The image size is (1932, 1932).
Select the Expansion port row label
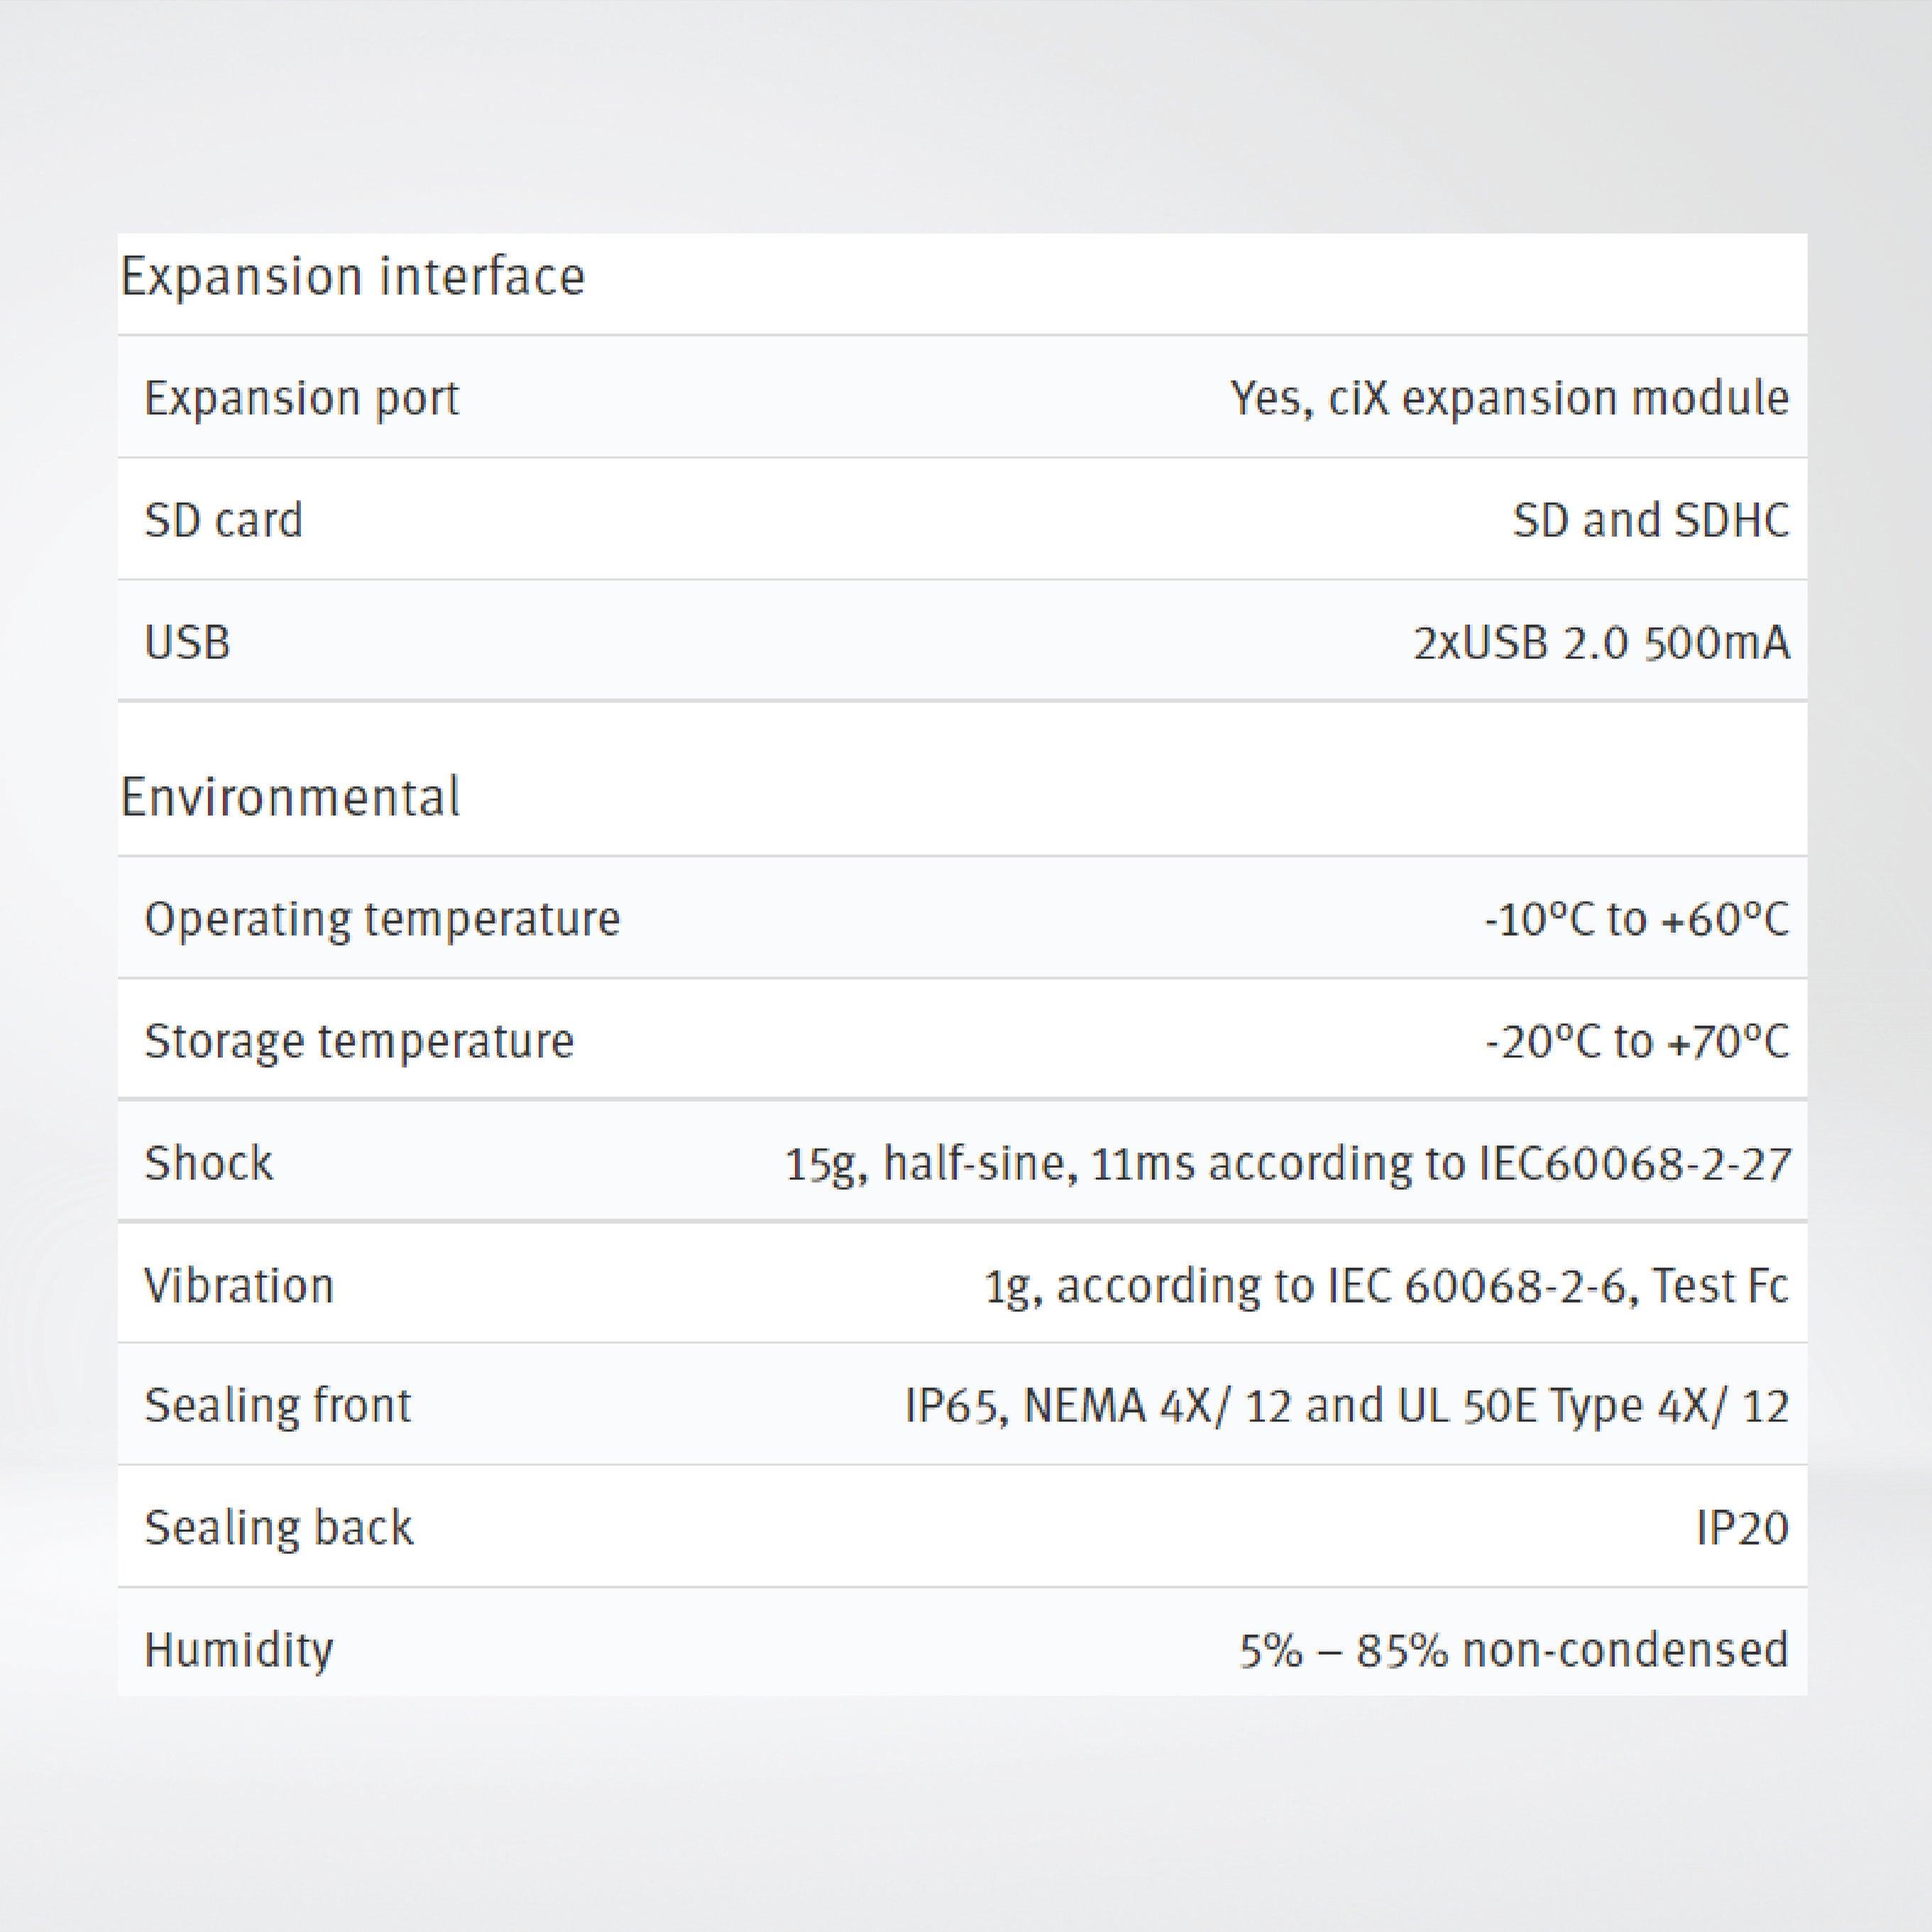302,398
